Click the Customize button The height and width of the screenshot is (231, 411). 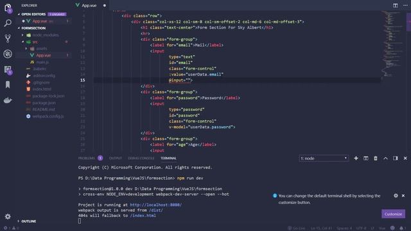pyautogui.click(x=393, y=214)
